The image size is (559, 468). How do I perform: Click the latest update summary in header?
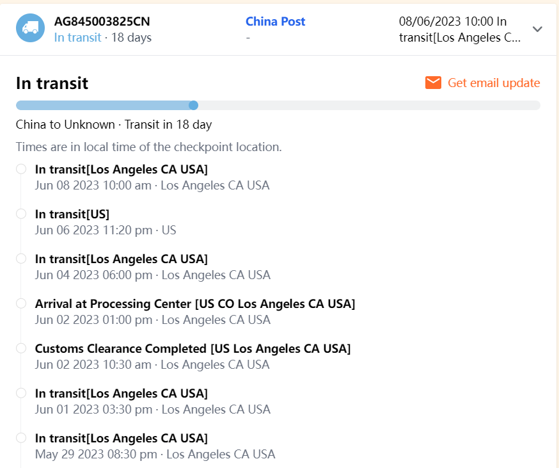click(x=459, y=29)
